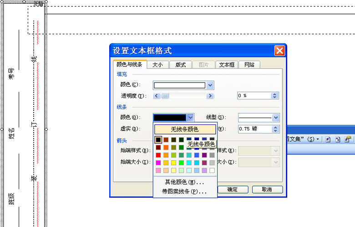The height and width of the screenshot is (227, 355).
Task: Select the purple (violet) swatch
Action: [204, 155]
